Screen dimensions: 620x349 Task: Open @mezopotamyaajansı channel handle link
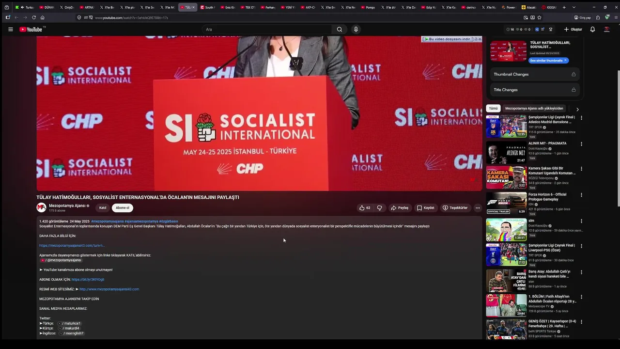61,260
